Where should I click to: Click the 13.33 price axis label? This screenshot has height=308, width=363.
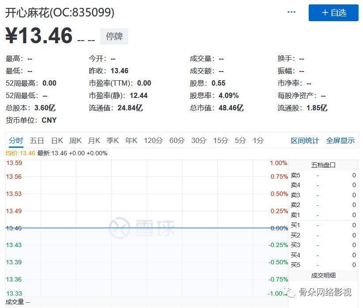click(x=14, y=293)
